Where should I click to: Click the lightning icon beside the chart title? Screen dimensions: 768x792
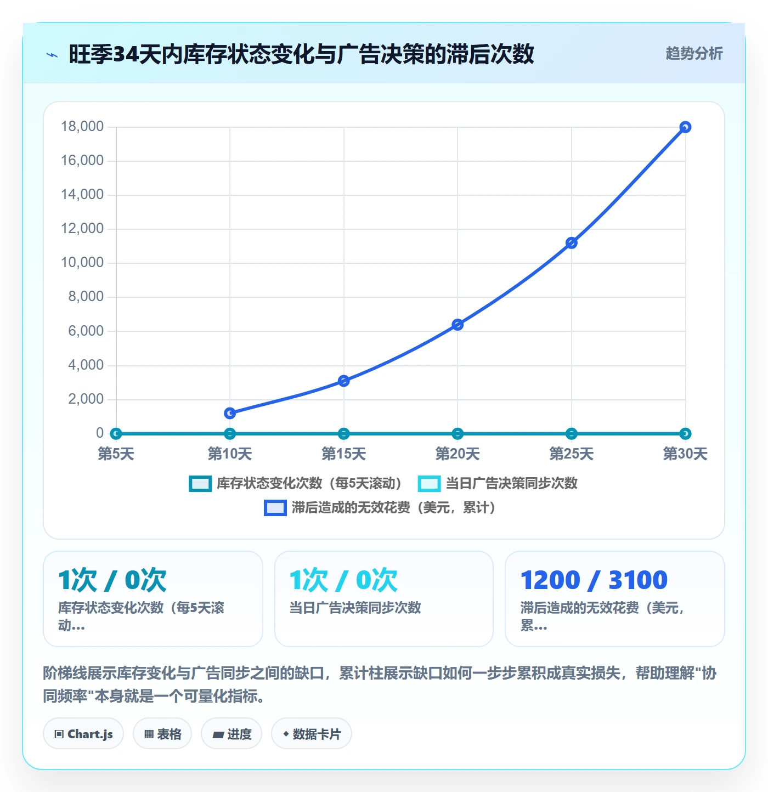(52, 55)
